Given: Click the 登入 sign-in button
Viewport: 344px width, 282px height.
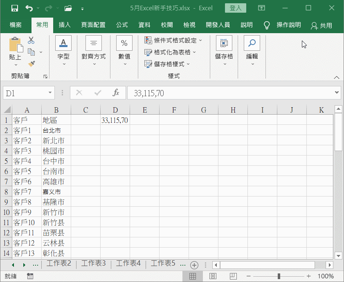Looking at the screenshot, I should coord(236,8).
